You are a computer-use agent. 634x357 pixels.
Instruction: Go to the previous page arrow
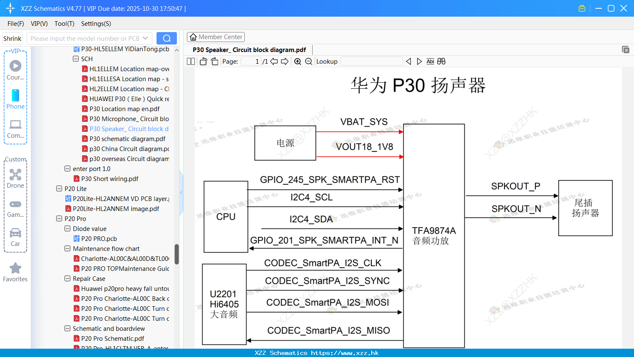pos(274,61)
